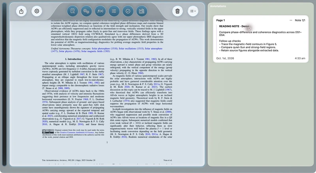Click the sliders adjustment icon
The image size is (316, 173).
click(x=114, y=11)
